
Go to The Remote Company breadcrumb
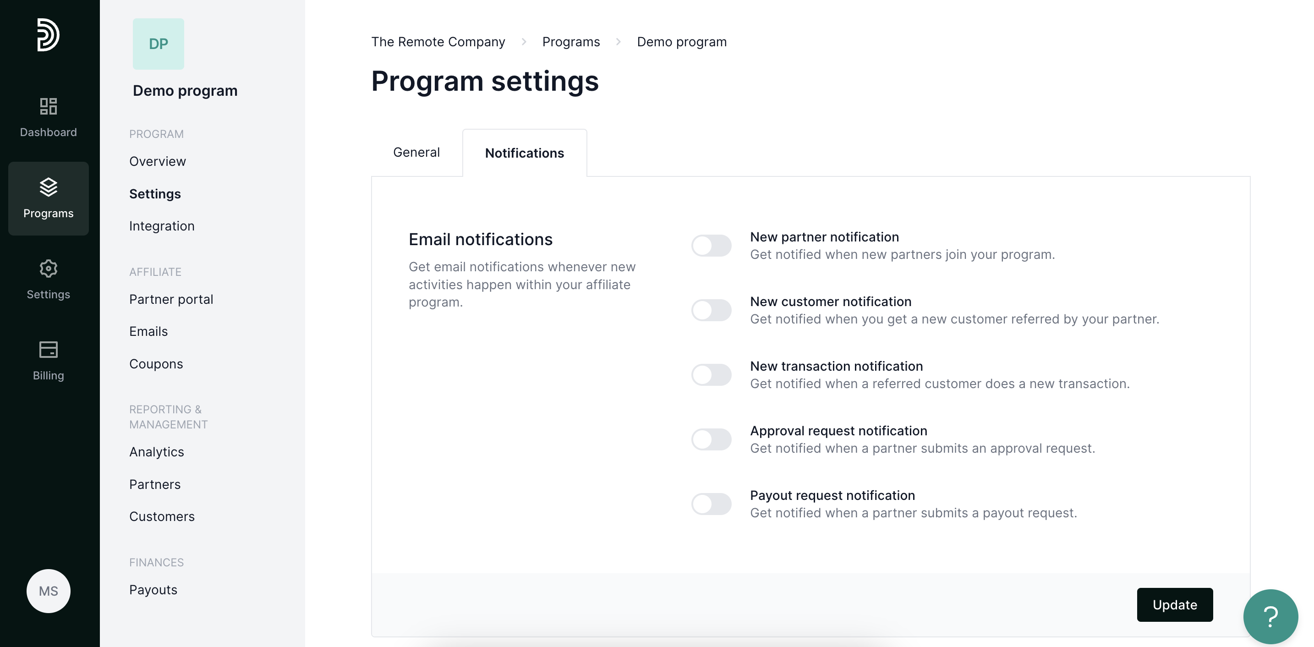point(438,42)
